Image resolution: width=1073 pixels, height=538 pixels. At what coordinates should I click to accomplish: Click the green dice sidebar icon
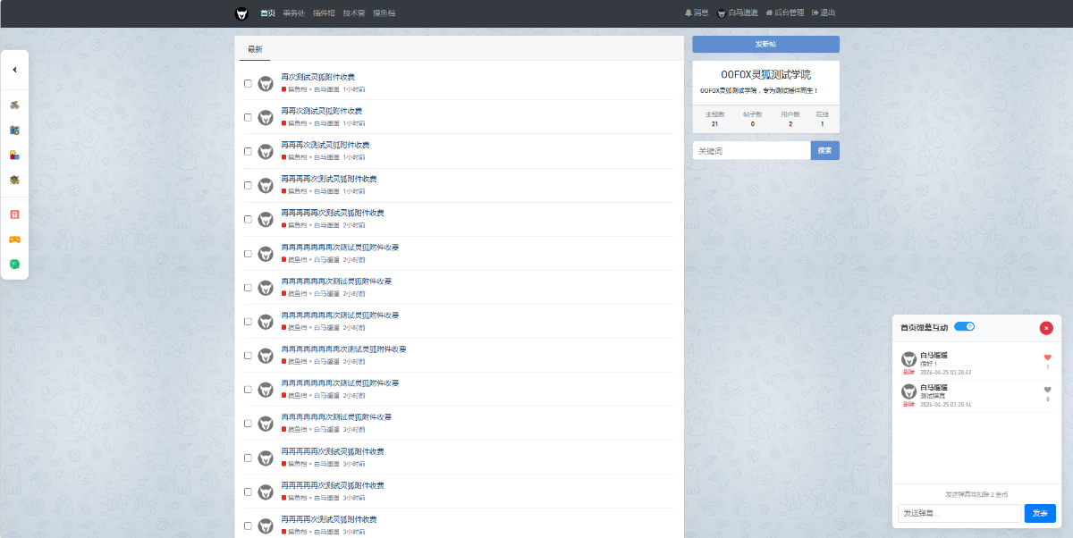(14, 265)
